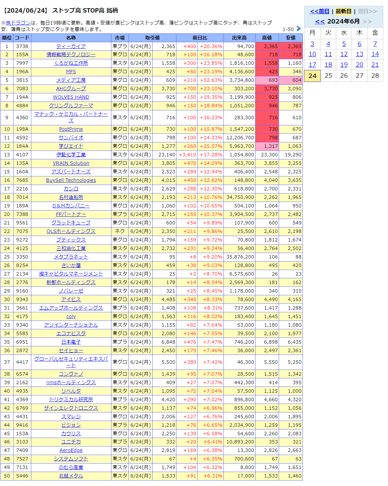Select June 18 in the calendar
This screenshot has width=388, height=486.
(x=328, y=65)
